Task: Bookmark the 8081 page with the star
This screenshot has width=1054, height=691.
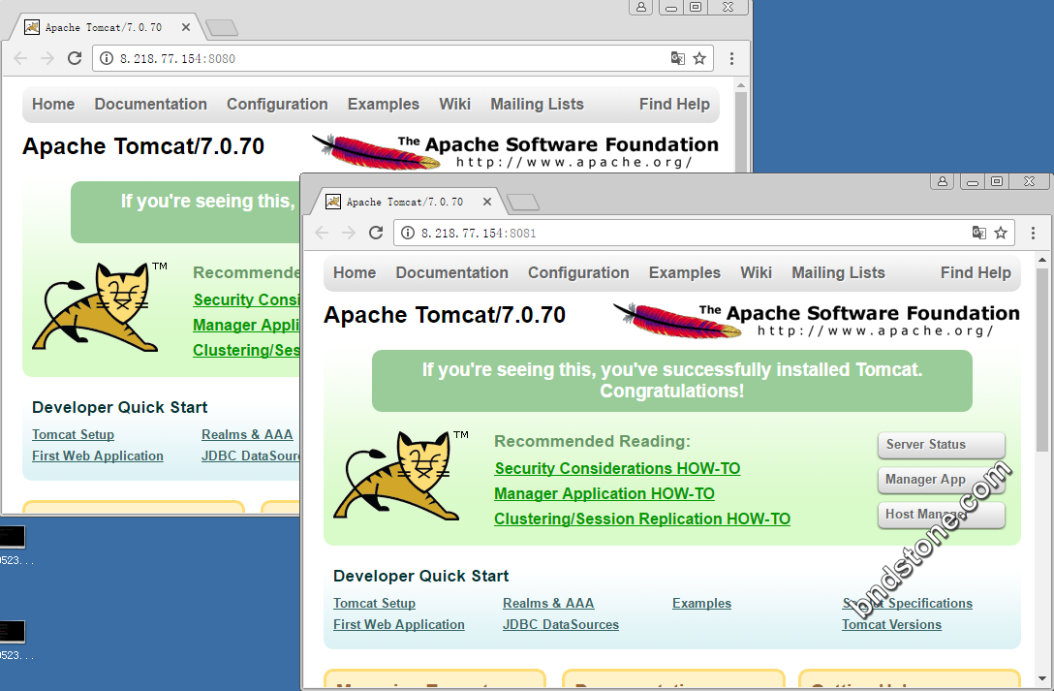Action: pyautogui.click(x=1001, y=233)
